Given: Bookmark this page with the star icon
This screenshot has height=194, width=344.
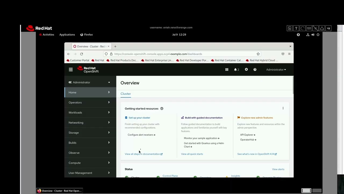Looking at the screenshot, I should 258,54.
